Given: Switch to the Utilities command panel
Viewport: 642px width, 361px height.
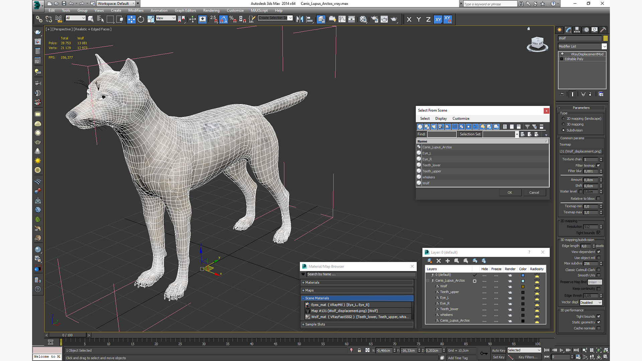Looking at the screenshot, I should click(x=603, y=30).
